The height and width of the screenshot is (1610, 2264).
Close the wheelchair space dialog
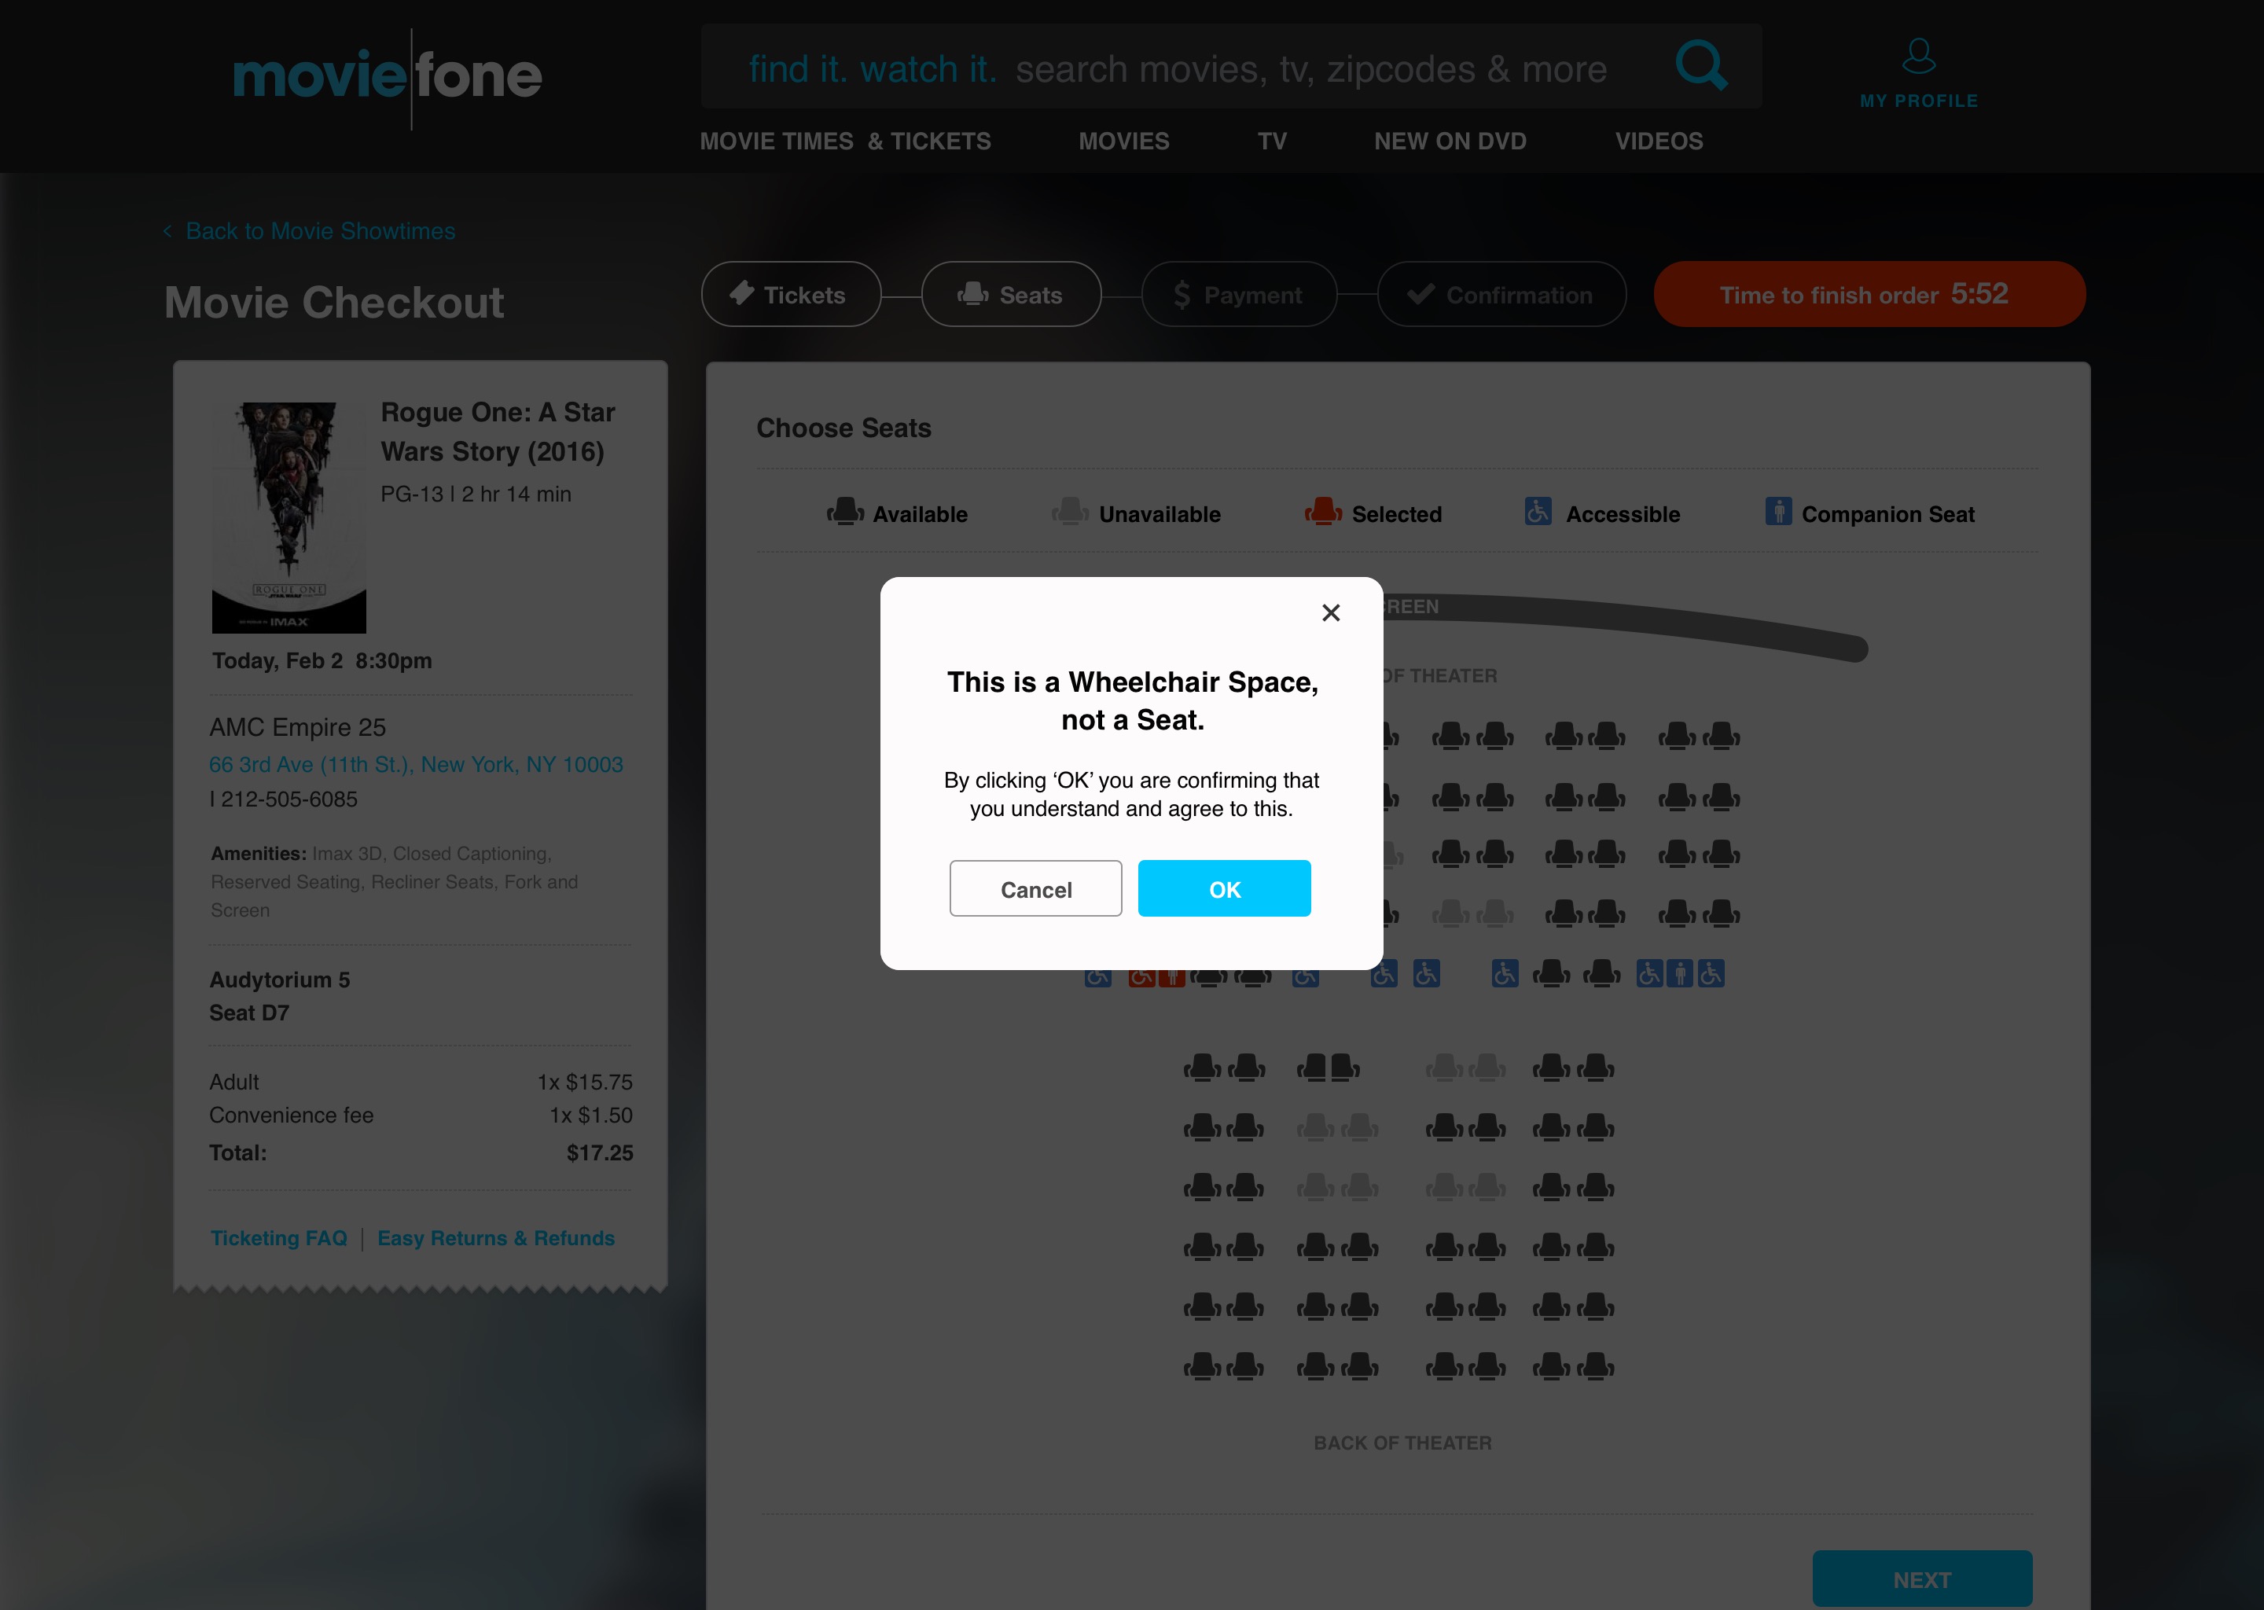pos(1330,612)
